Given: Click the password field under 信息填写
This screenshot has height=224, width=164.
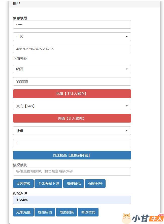Looking at the screenshot, I should coord(72,24).
